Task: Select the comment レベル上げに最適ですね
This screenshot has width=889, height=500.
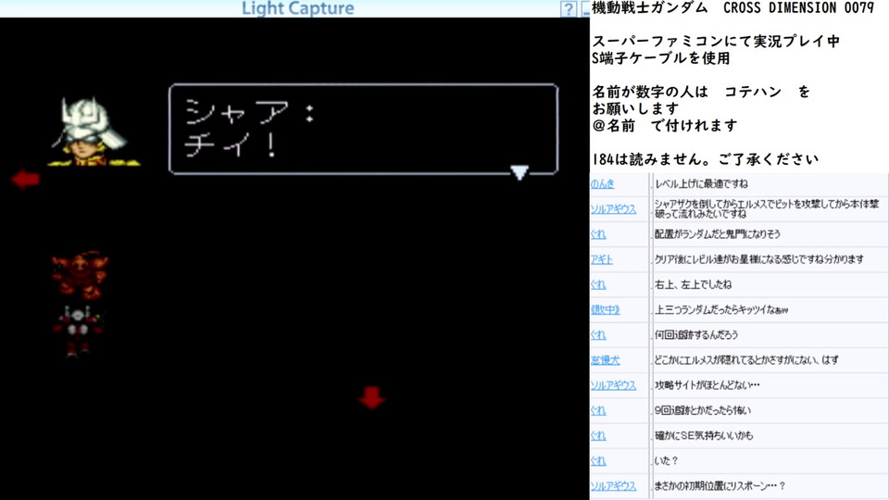Action: pos(701,183)
